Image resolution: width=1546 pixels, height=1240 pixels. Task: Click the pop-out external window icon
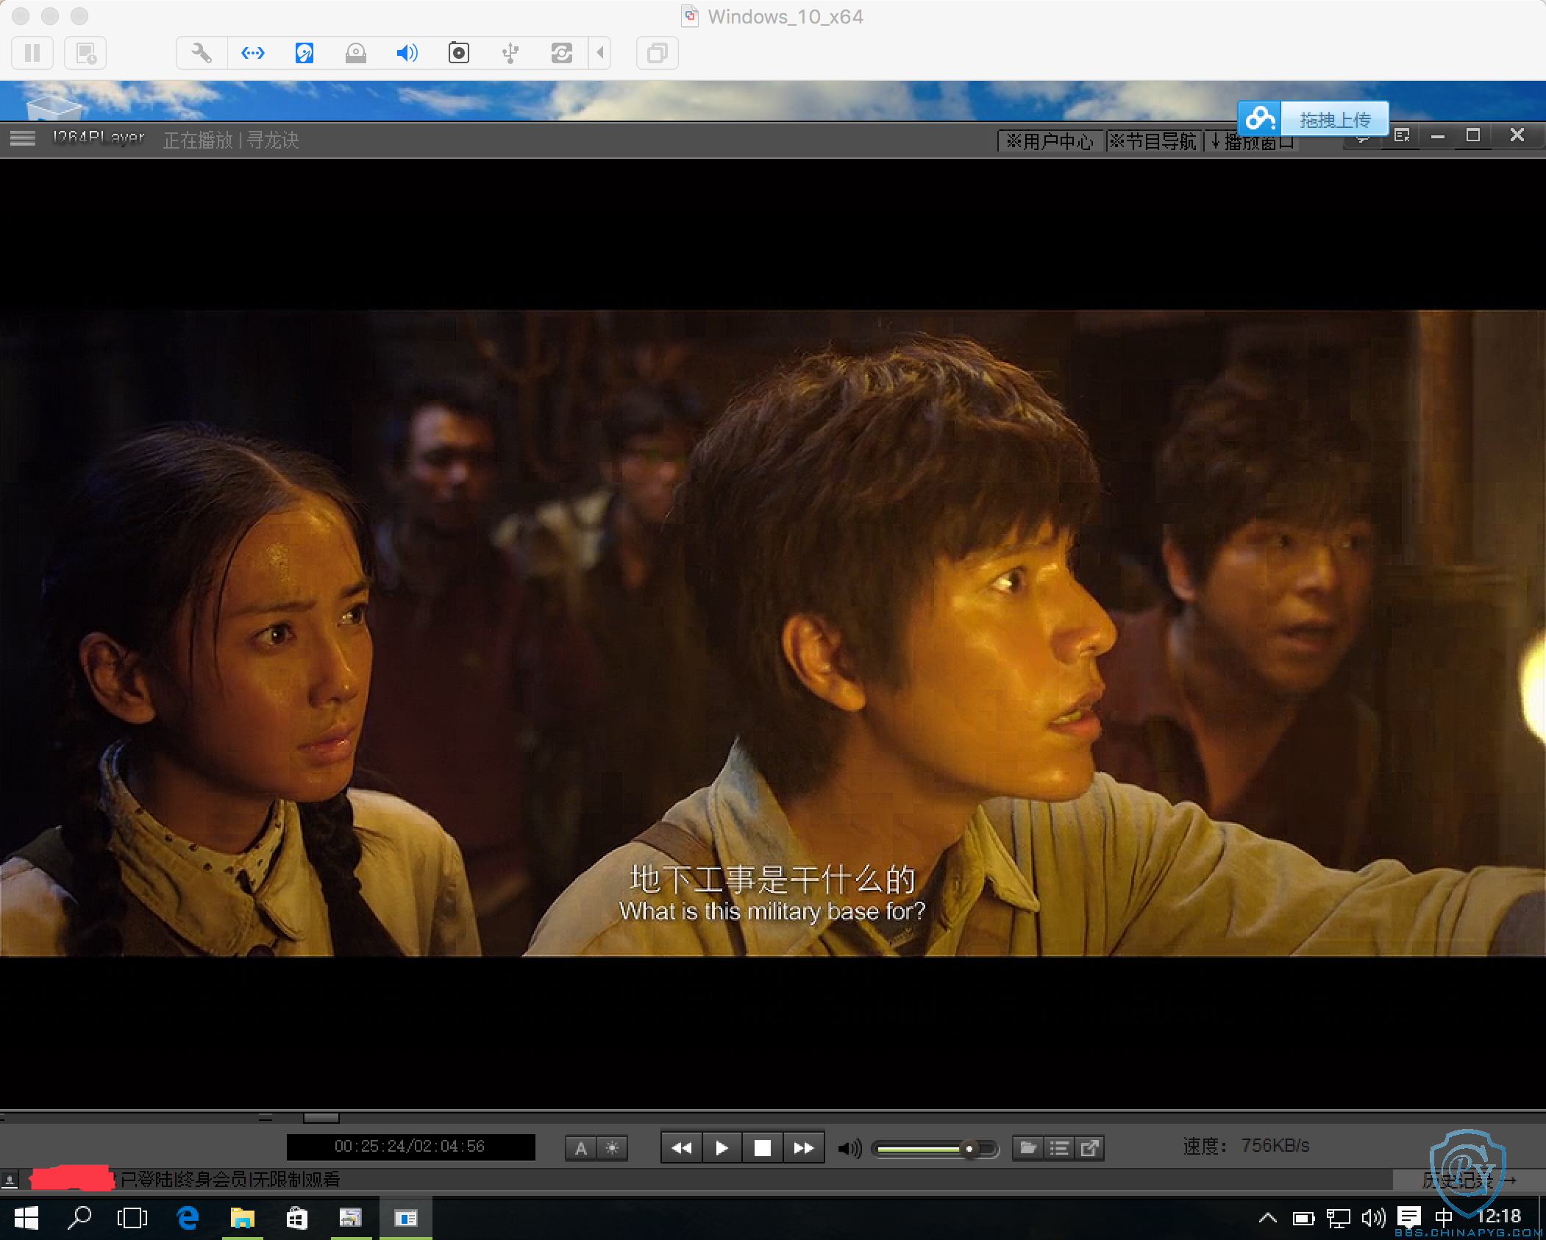click(x=1090, y=1147)
